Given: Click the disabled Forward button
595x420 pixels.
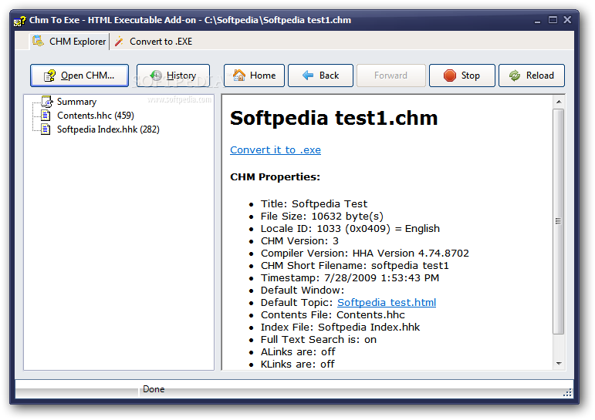Looking at the screenshot, I should 390,76.
